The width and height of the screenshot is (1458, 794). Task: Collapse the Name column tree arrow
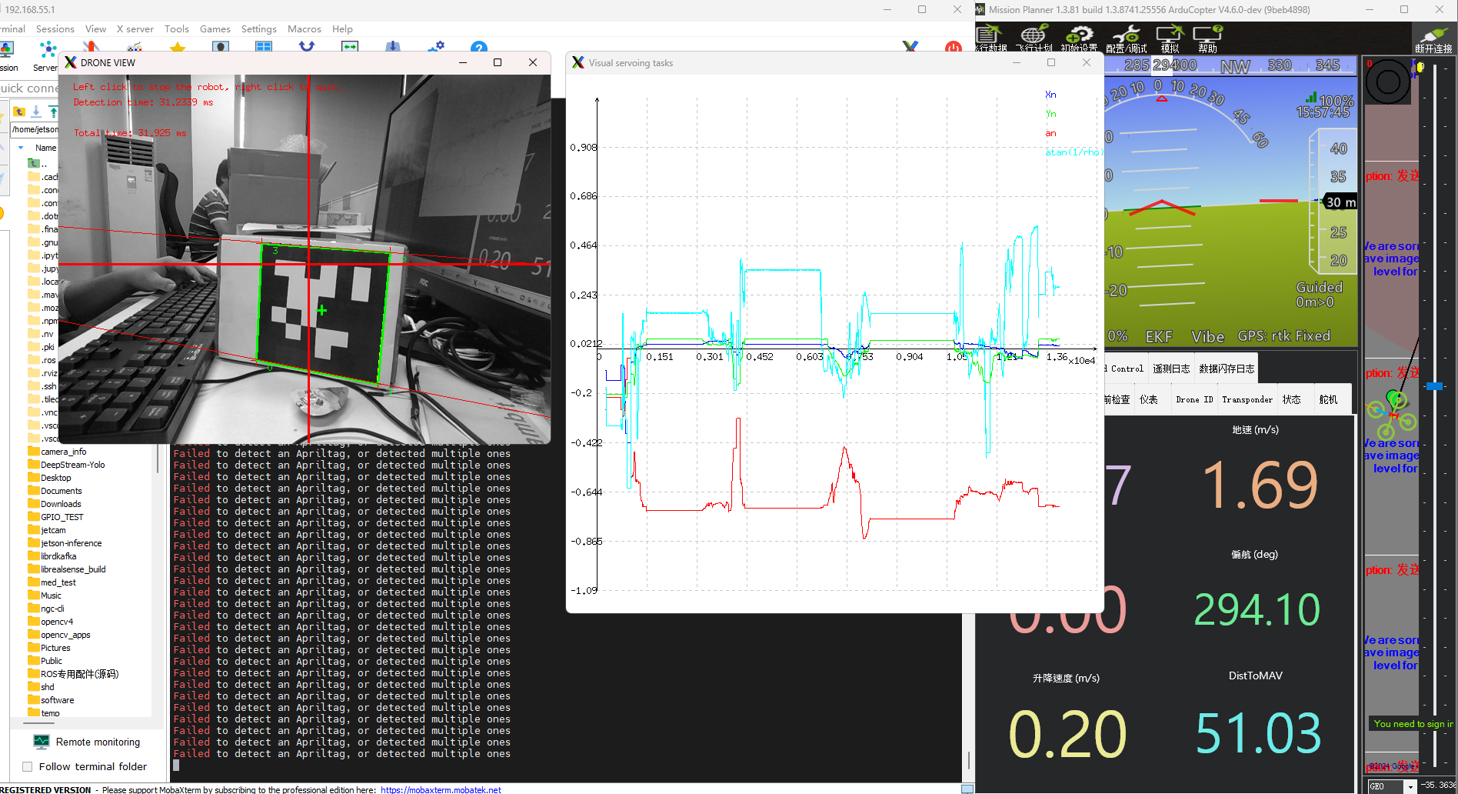pyautogui.click(x=21, y=148)
